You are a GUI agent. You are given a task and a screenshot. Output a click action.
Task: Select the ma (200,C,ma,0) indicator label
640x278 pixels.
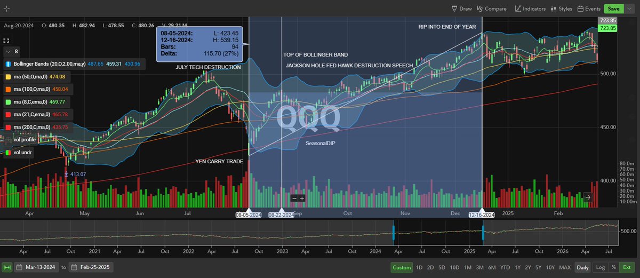click(32, 127)
